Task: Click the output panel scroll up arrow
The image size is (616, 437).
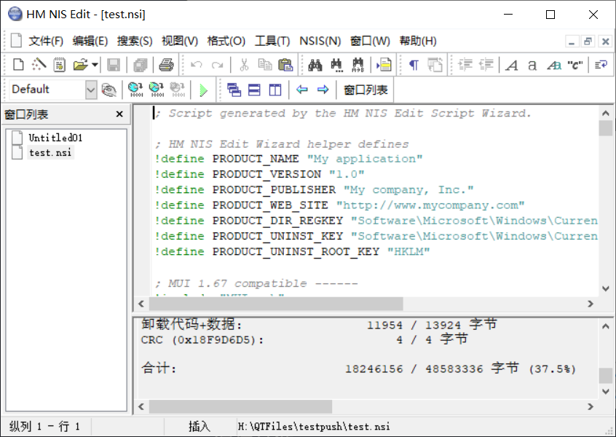Action: pyautogui.click(x=606, y=326)
